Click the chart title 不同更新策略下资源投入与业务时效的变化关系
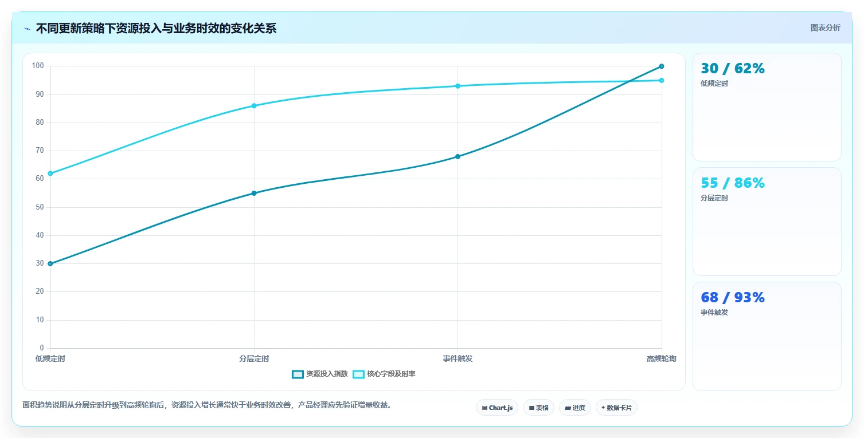The image size is (864, 438). point(156,29)
